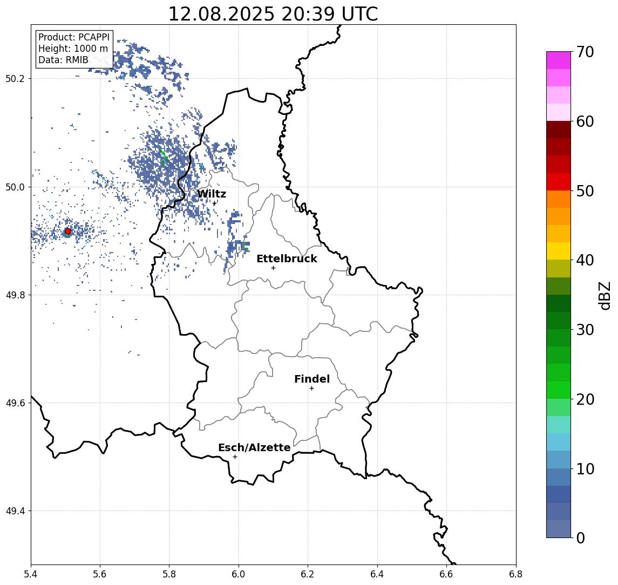Click the colorbar tick label 50
Image resolution: width=618 pixels, height=585 pixels.
(585, 191)
